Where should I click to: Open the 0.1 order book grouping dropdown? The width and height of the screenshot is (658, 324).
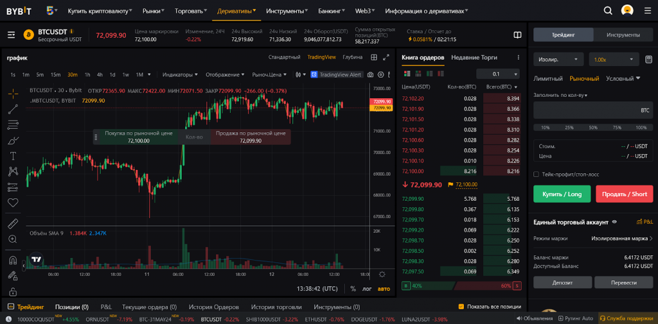(x=497, y=74)
